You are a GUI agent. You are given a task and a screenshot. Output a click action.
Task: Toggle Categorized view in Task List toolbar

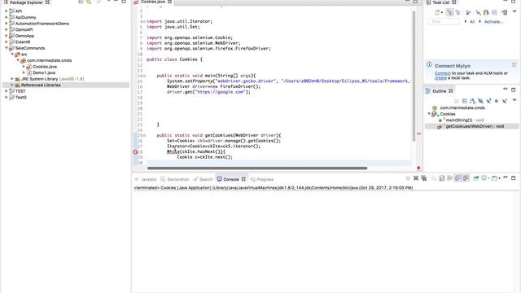click(449, 13)
